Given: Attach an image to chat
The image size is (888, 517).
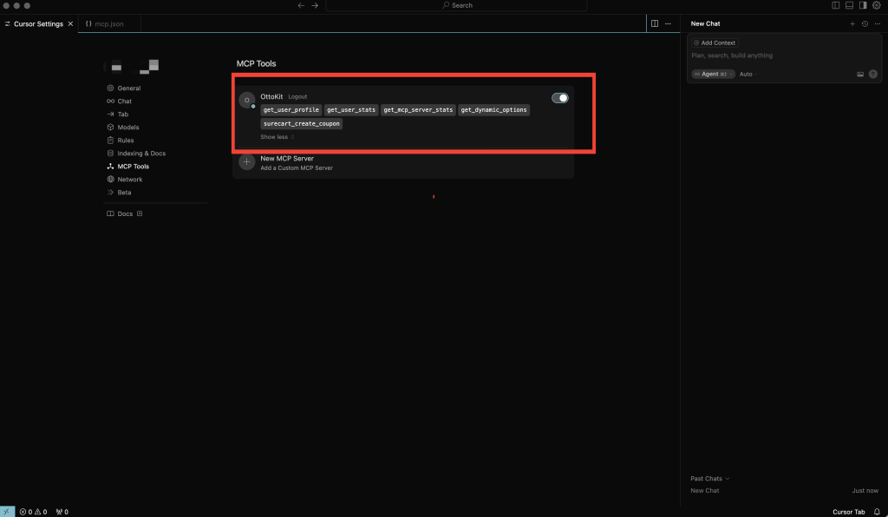Looking at the screenshot, I should [x=860, y=75].
